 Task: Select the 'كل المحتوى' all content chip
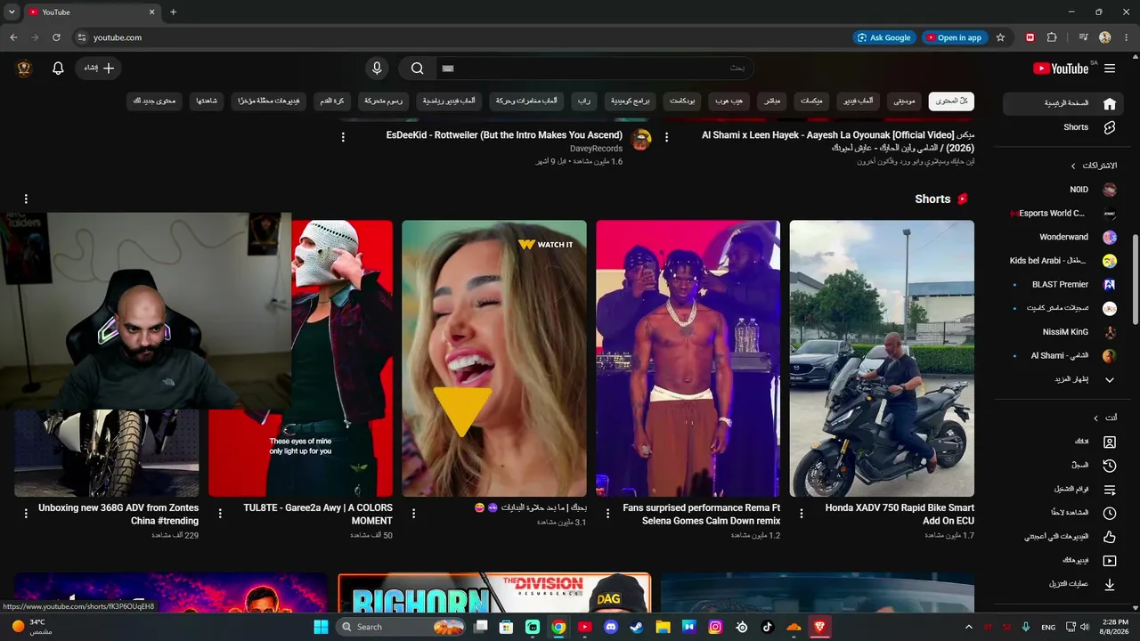tap(951, 101)
